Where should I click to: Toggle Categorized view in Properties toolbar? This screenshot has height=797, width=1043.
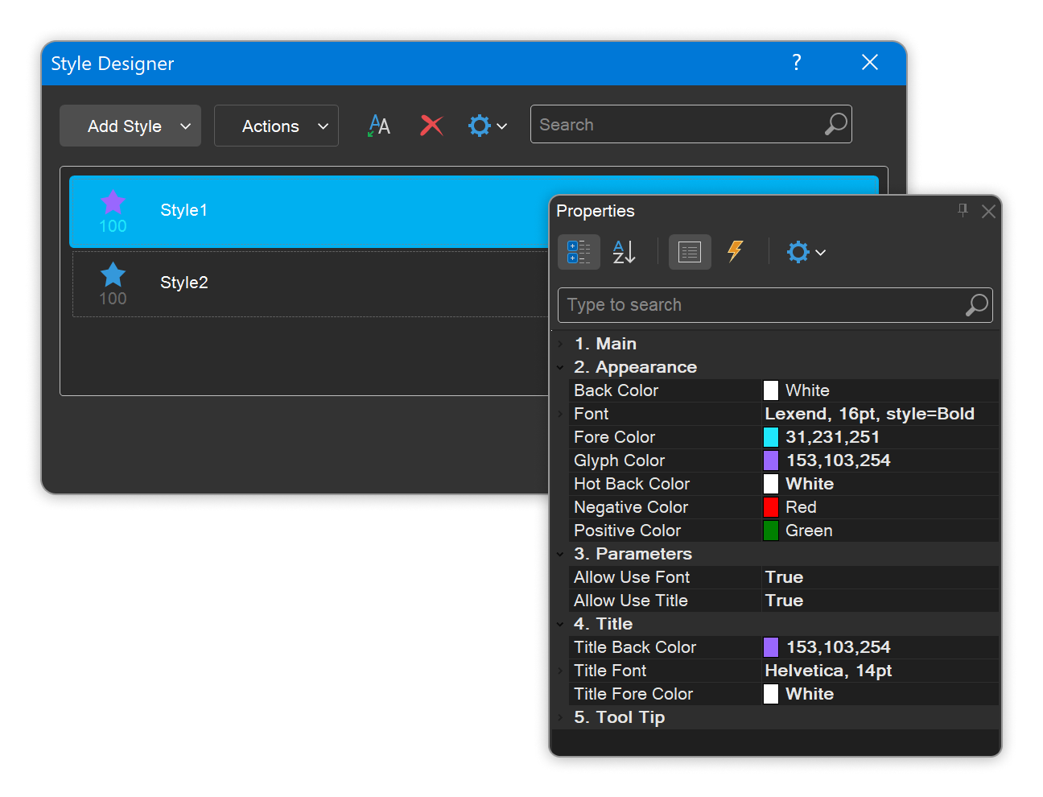[x=579, y=252]
